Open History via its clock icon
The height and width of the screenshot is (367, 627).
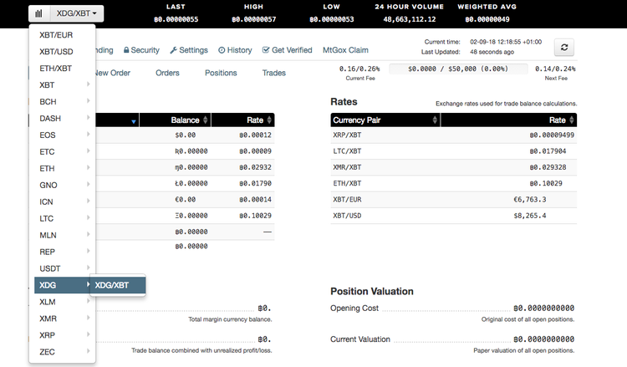coord(222,50)
